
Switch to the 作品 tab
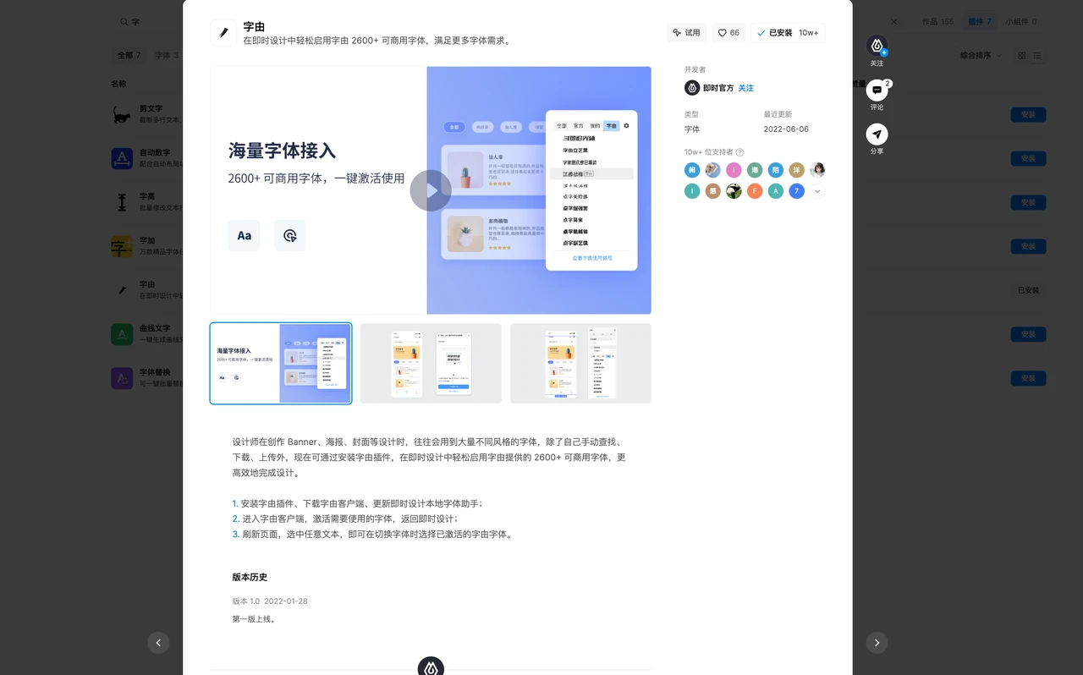[937, 22]
